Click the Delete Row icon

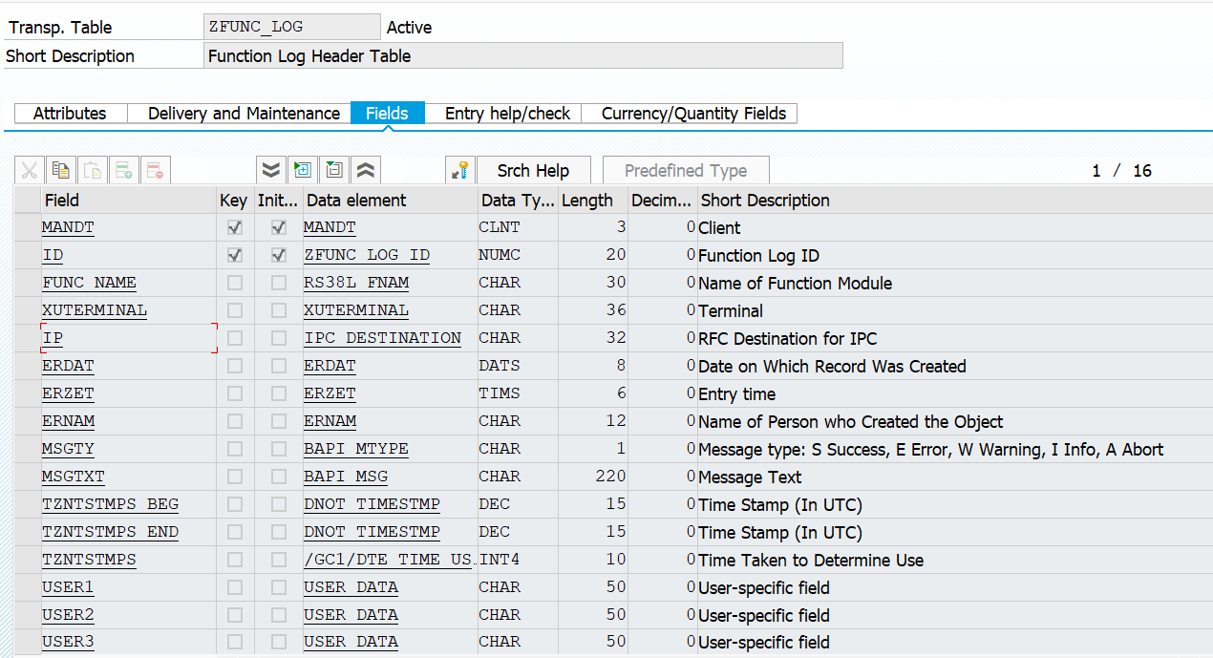(x=155, y=171)
